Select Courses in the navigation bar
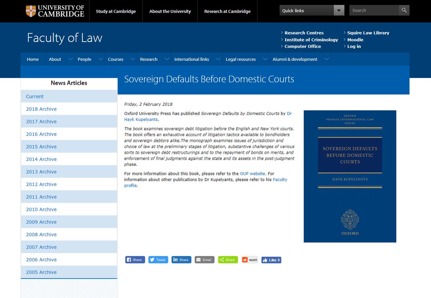 point(116,59)
